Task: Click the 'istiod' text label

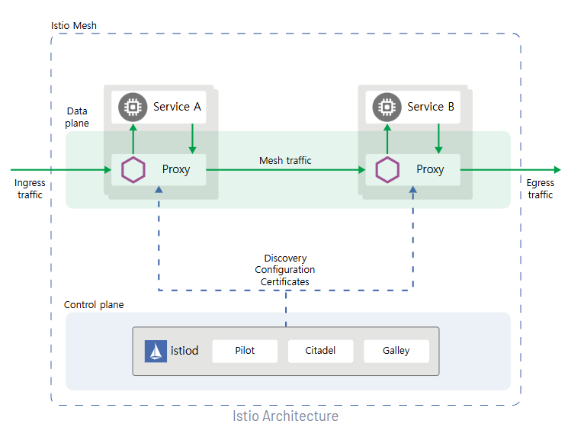Action: [185, 351]
